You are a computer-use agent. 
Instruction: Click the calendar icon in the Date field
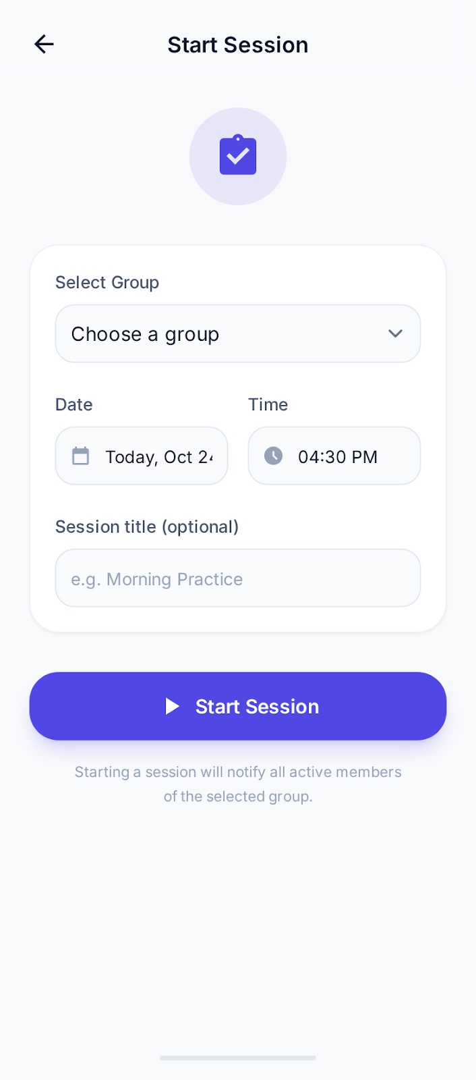80,456
